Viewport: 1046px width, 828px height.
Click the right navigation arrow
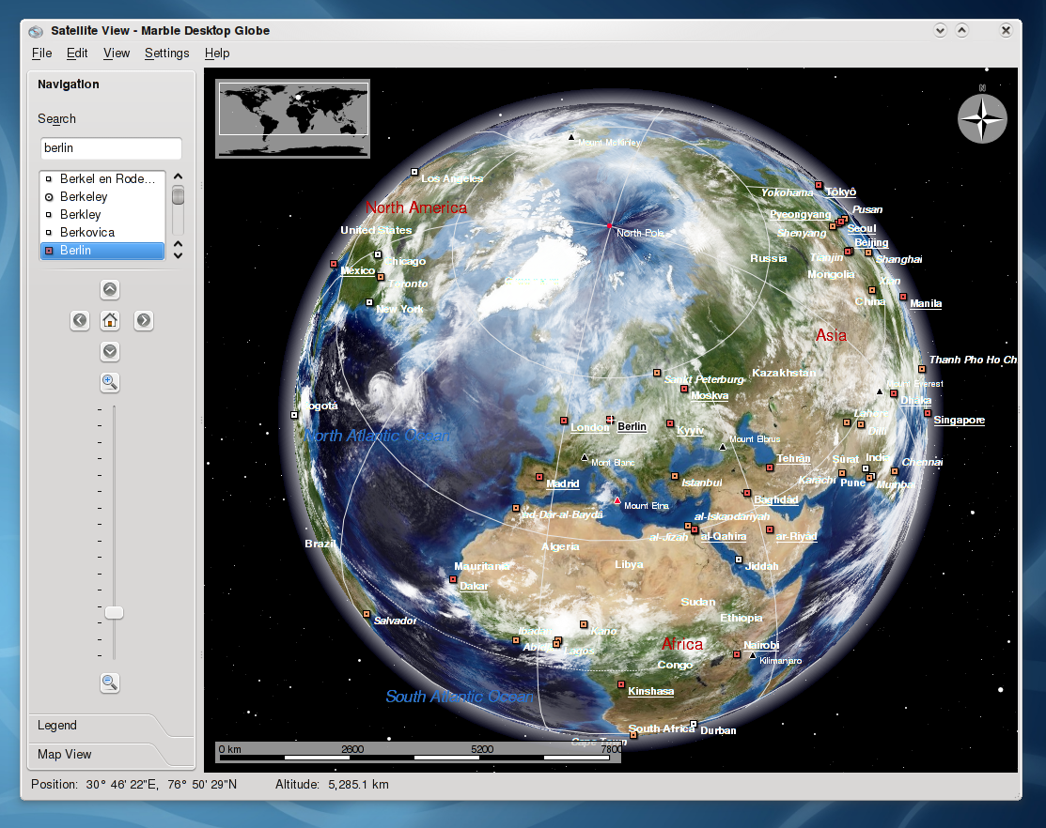point(143,320)
